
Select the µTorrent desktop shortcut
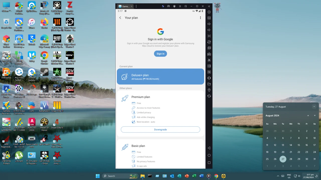(x=19, y=157)
